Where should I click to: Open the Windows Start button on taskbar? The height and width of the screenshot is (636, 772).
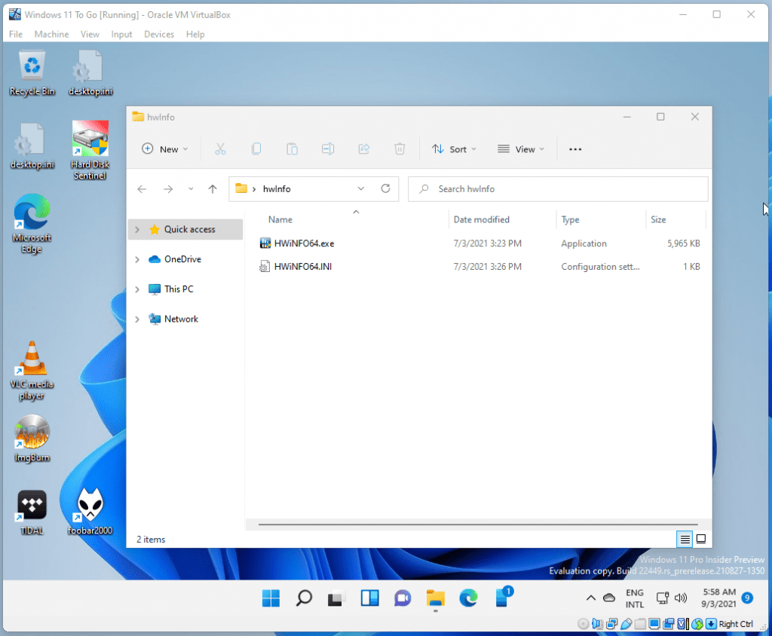point(271,598)
